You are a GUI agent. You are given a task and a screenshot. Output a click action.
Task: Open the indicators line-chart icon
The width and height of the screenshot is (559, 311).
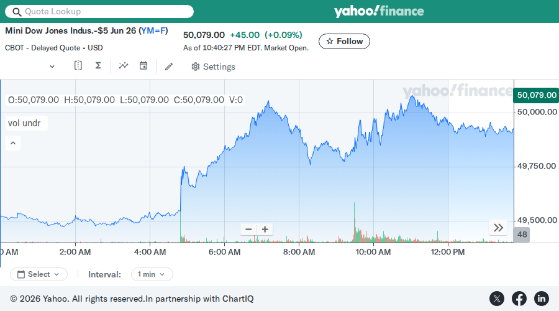pos(124,65)
